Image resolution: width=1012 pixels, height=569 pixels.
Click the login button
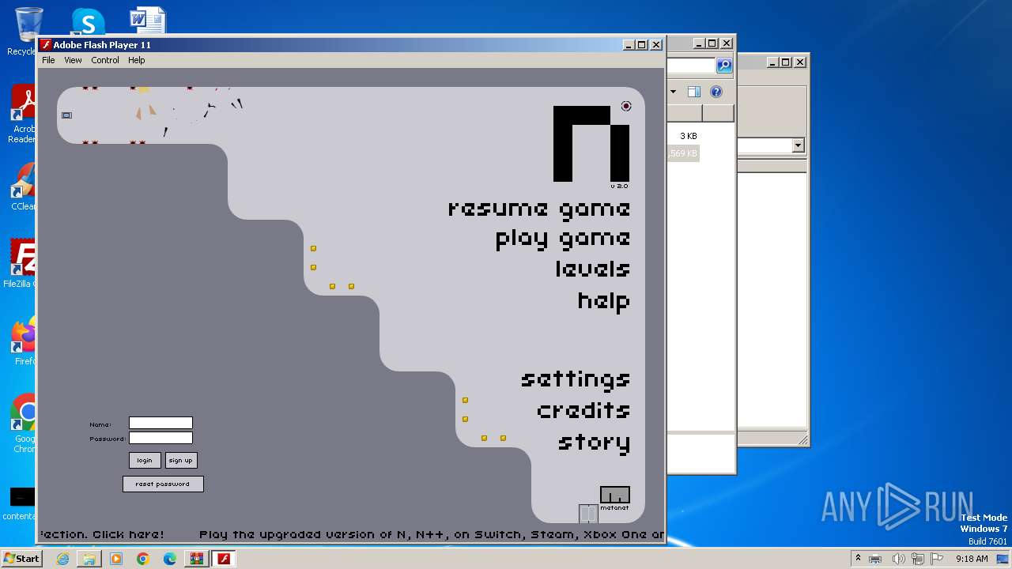point(145,460)
